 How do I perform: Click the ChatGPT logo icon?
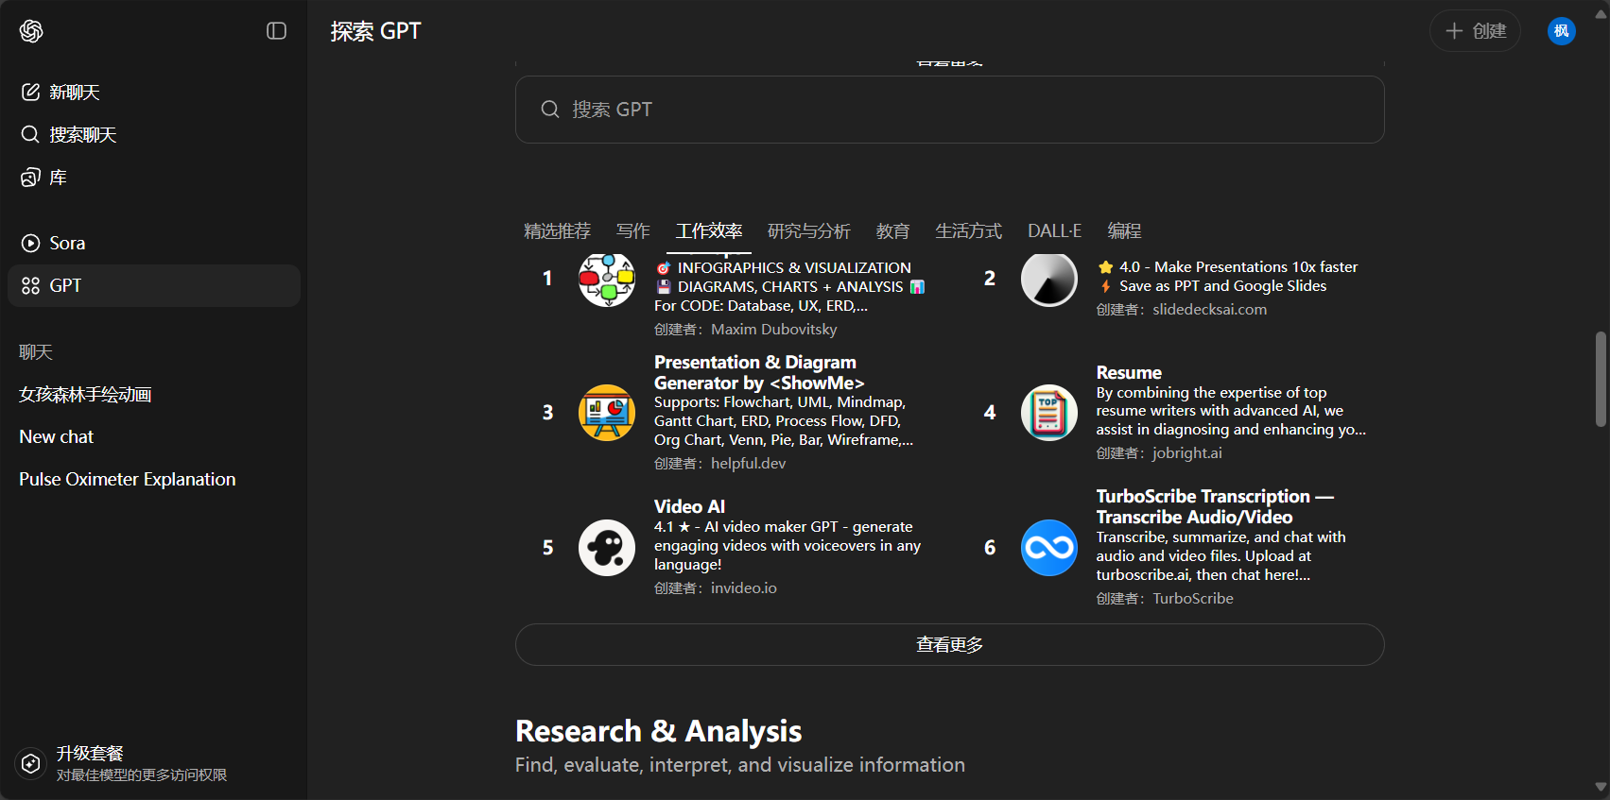pyautogui.click(x=31, y=31)
